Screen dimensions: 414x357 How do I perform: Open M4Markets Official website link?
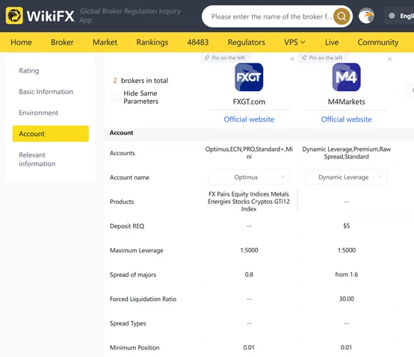(346, 119)
